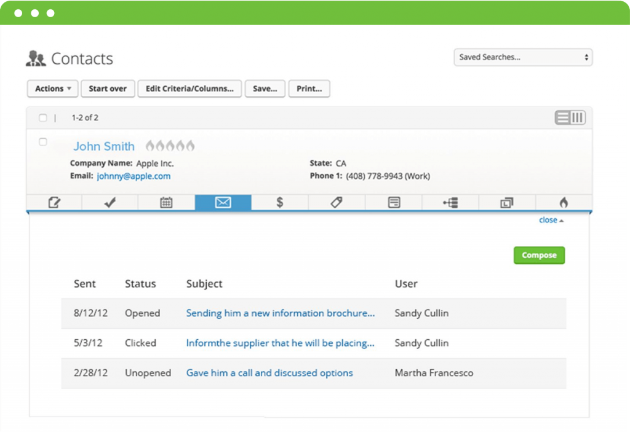Click the email envelope icon tab
Viewport: 630px width, 432px height.
223,202
